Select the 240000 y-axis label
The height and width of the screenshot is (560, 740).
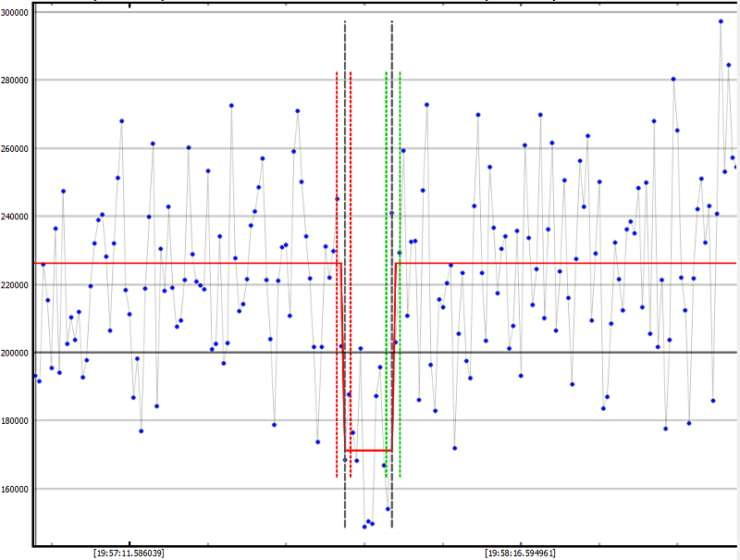click(x=16, y=217)
